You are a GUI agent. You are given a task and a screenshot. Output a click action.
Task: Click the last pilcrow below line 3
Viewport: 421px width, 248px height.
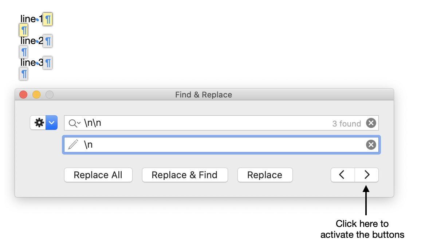click(x=24, y=74)
